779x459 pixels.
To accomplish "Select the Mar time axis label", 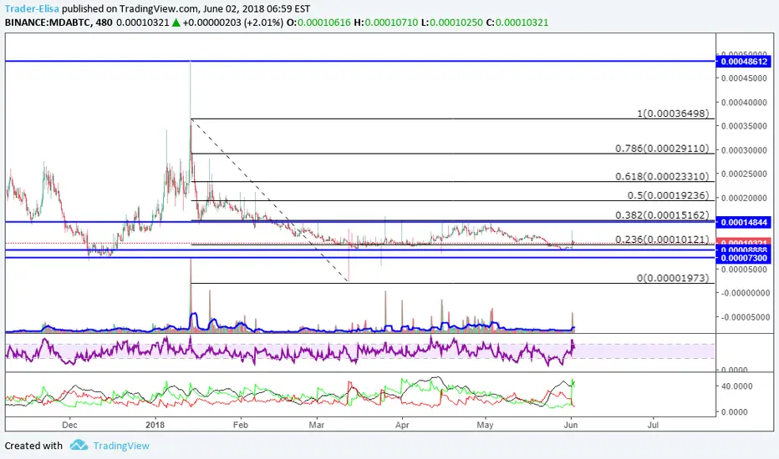I will coord(317,425).
